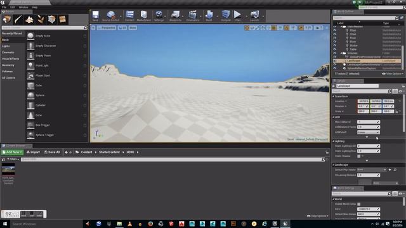
Task: Open the Perspective viewport dropdown
Action: (x=107, y=28)
